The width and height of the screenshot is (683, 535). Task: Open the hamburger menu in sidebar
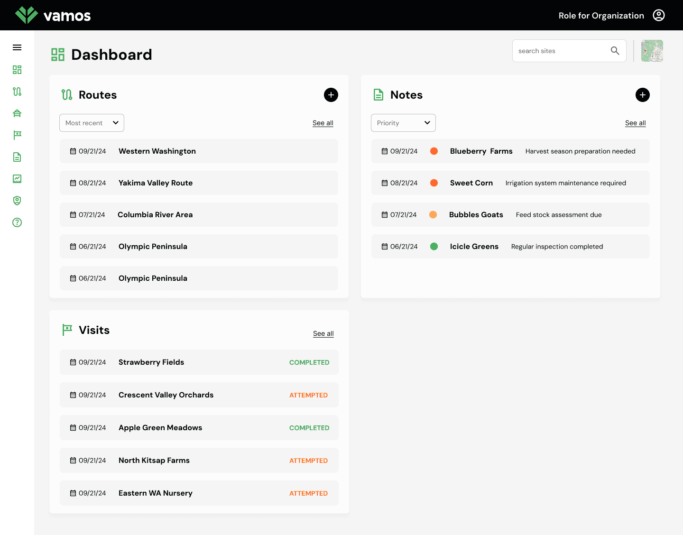click(x=17, y=47)
